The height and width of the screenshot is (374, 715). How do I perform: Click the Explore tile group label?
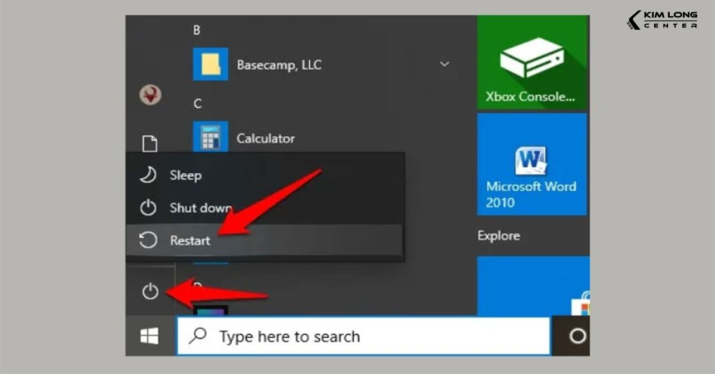(499, 236)
